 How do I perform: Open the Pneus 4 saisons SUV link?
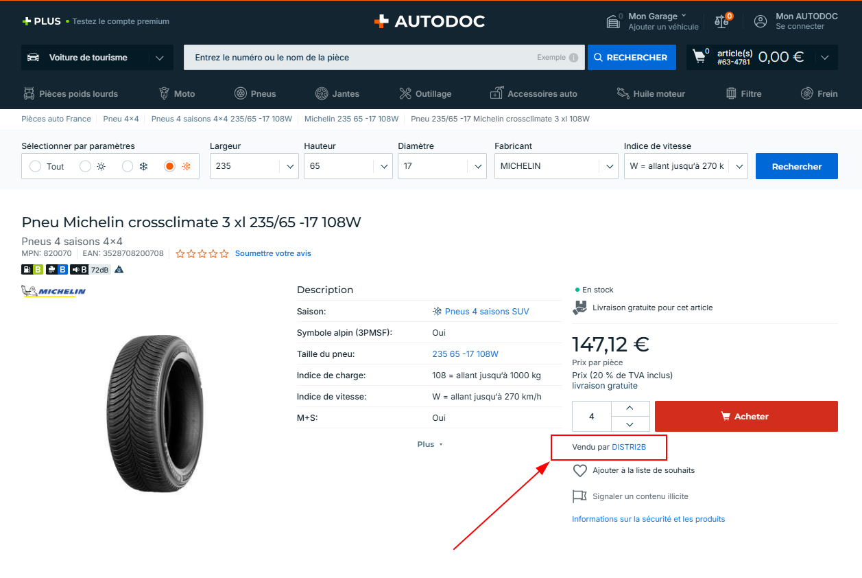click(487, 312)
